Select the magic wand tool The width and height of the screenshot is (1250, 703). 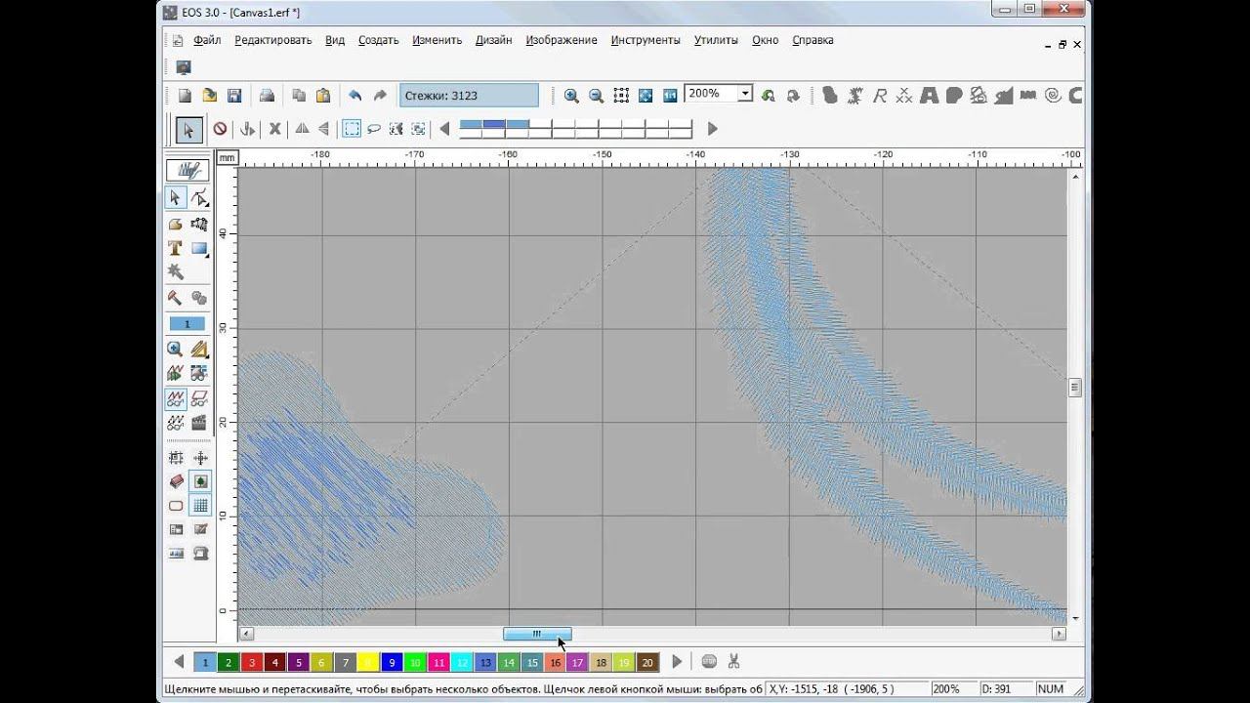[175, 270]
